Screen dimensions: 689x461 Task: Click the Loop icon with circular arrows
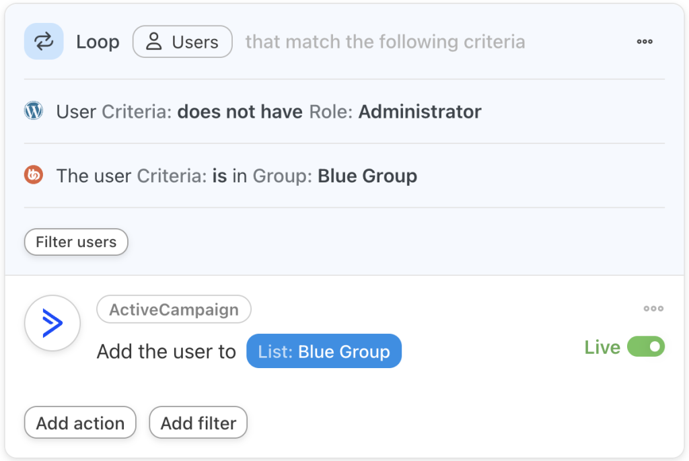43,41
